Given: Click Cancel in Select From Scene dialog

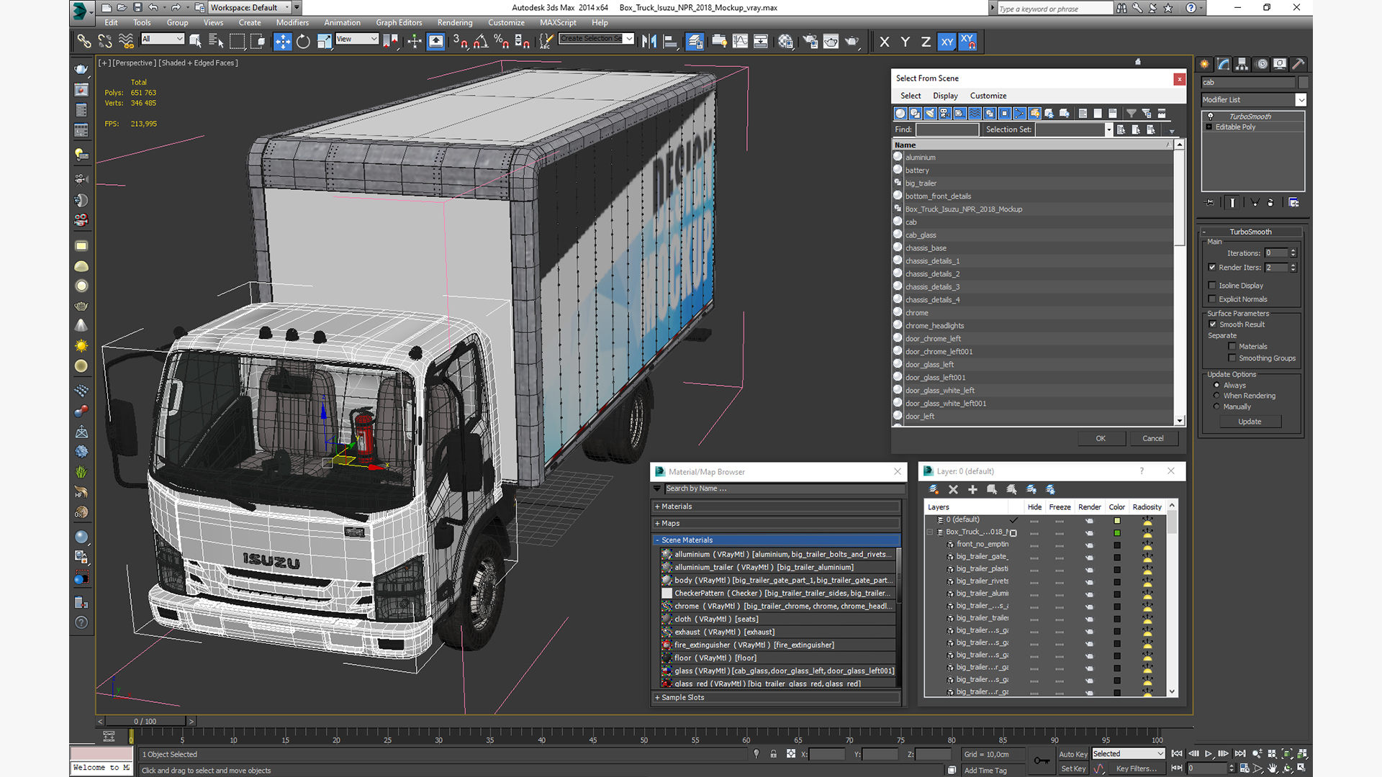Looking at the screenshot, I should [1152, 439].
